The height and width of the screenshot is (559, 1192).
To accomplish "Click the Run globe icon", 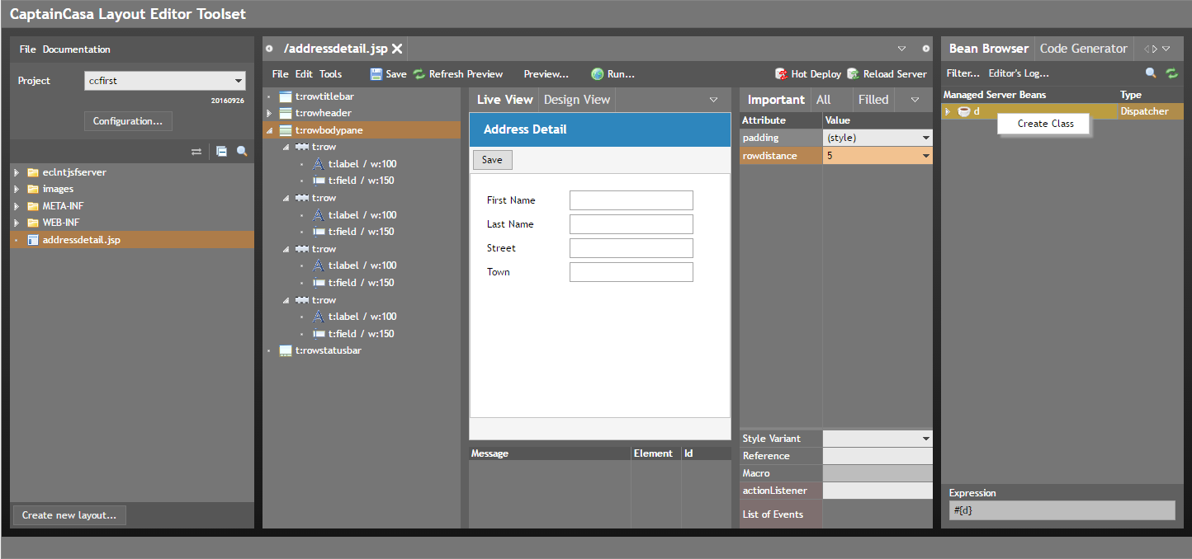I will click(x=597, y=74).
